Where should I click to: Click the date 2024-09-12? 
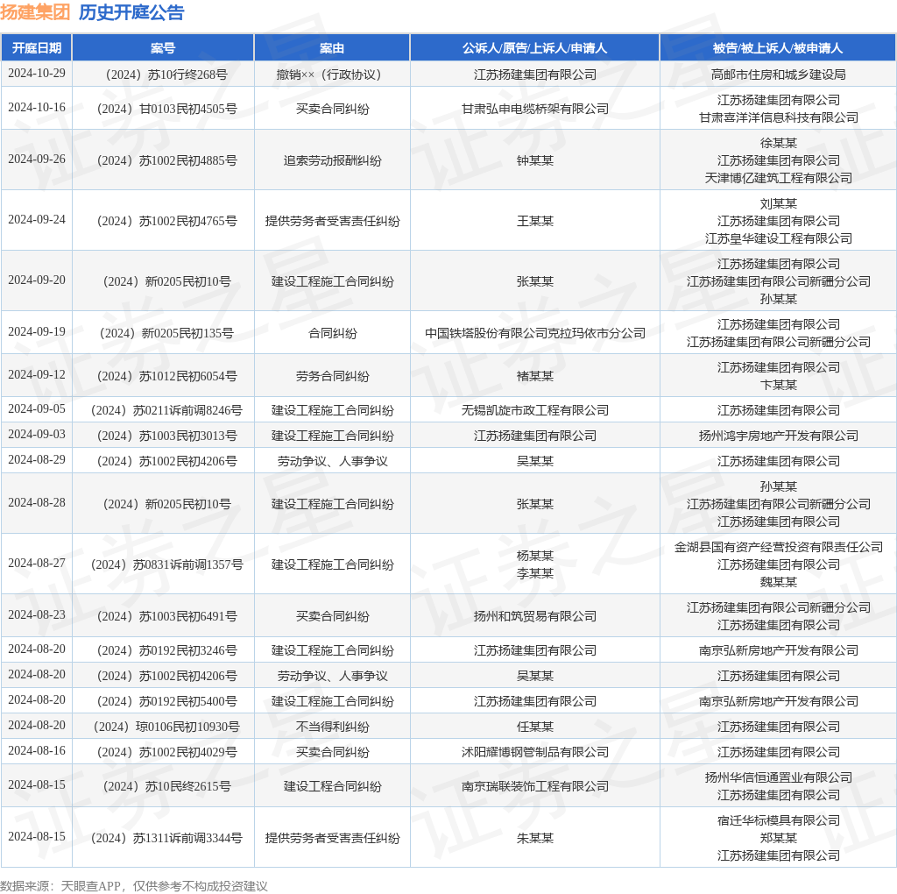37,375
